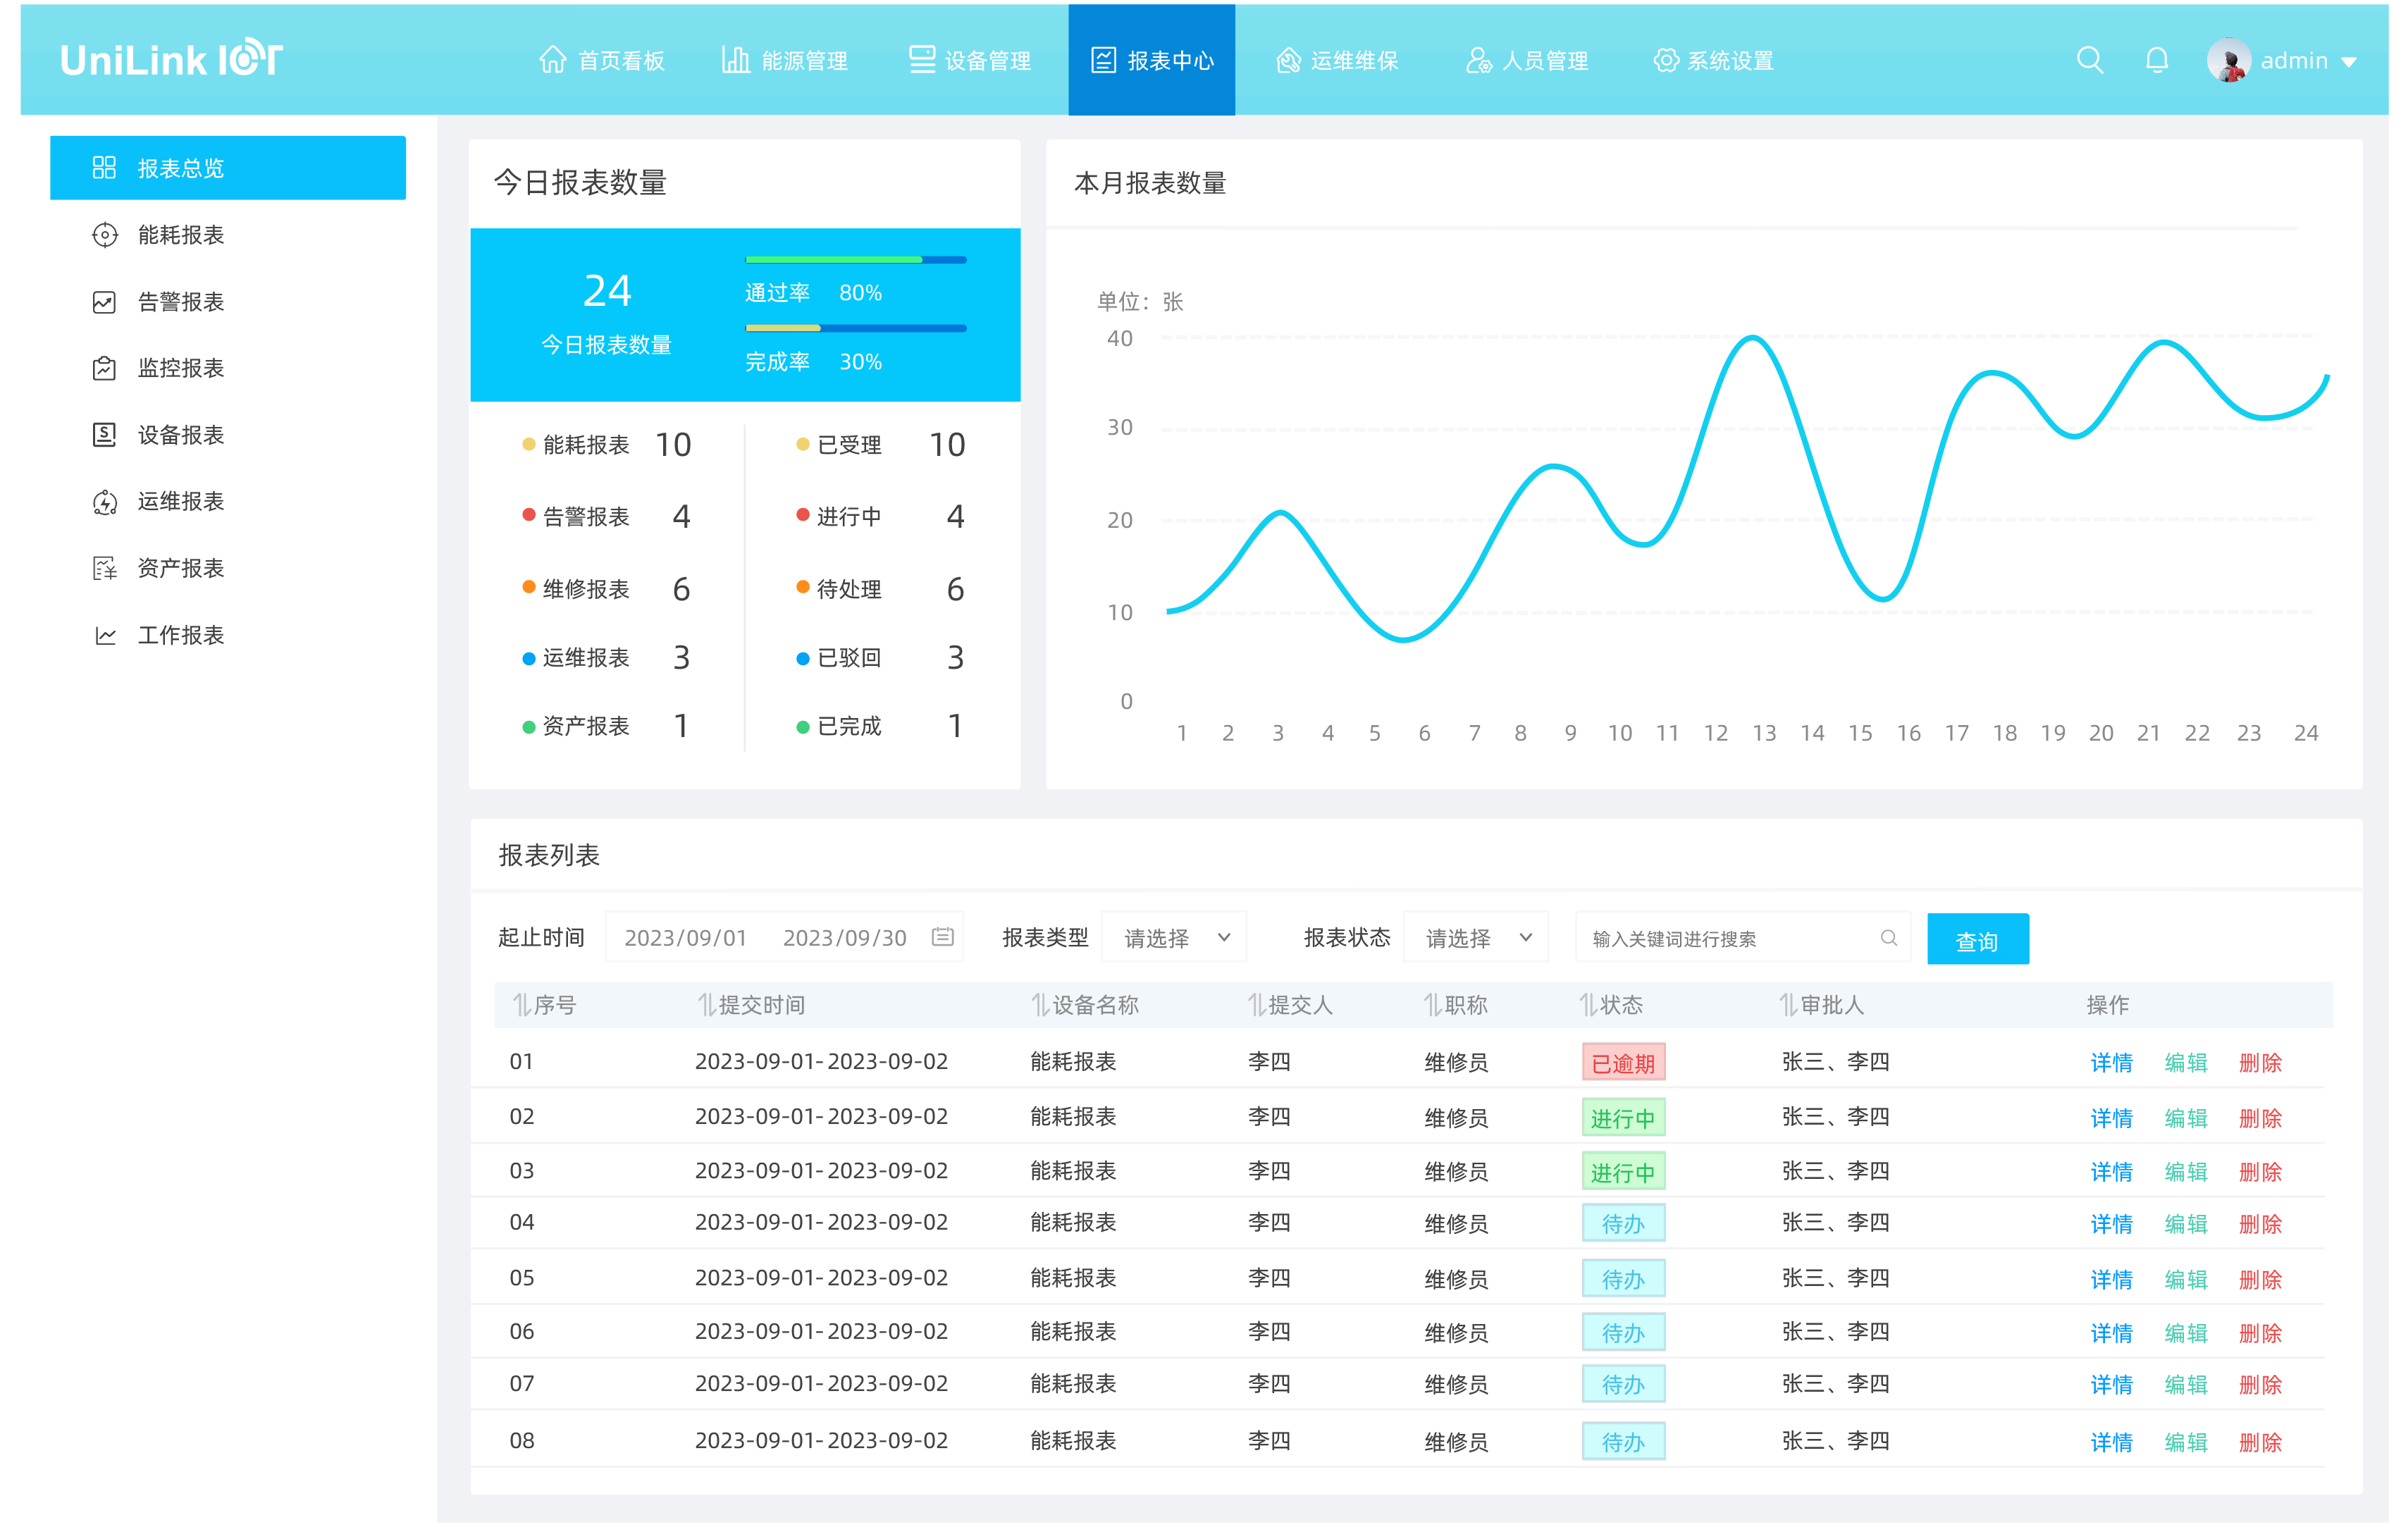Open 详情 for row 05
The image size is (2408, 1527).
(x=2111, y=1279)
